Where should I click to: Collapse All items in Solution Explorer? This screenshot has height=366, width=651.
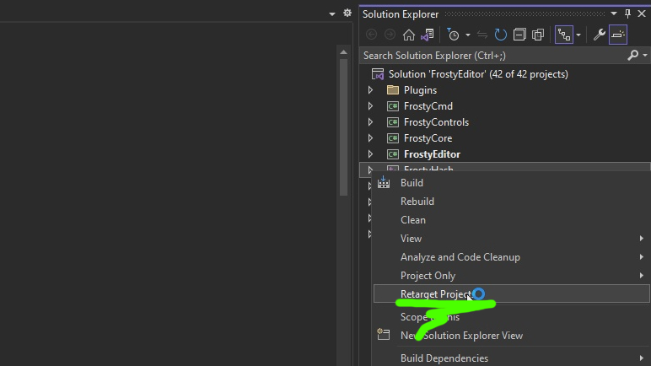pyautogui.click(x=519, y=35)
